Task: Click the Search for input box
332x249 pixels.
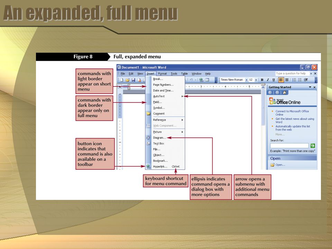Action: tap(289, 146)
